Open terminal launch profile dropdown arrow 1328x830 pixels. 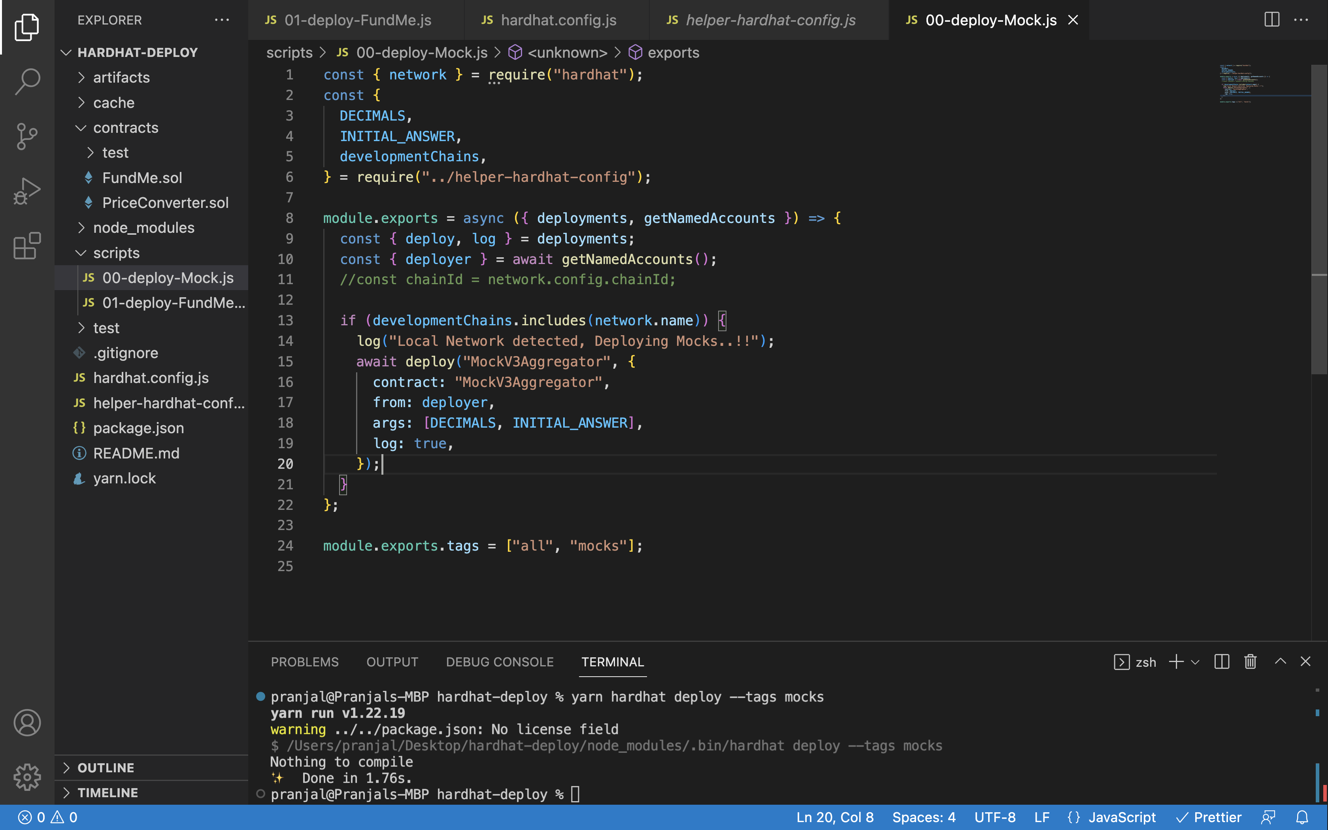click(1195, 662)
